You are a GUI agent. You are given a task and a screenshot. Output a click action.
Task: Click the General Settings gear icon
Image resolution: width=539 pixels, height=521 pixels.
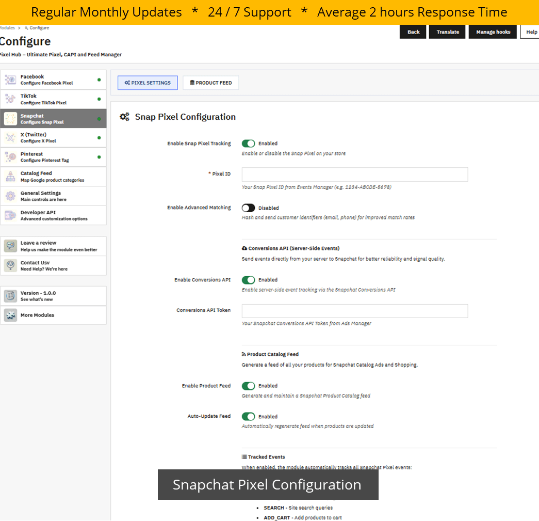pos(10,196)
